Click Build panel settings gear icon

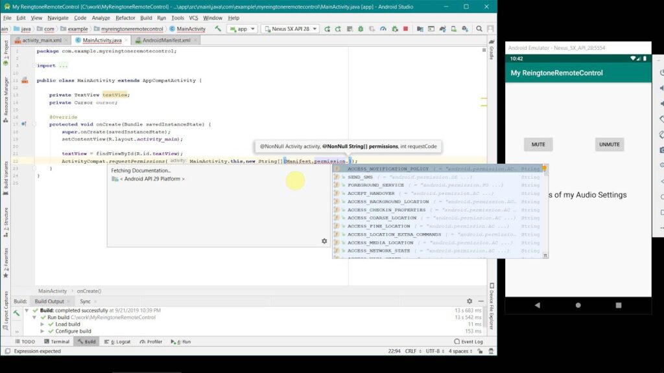[469, 301]
